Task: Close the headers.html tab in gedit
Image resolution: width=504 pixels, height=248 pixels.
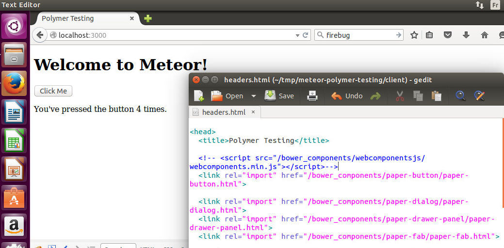Action: pyautogui.click(x=253, y=112)
